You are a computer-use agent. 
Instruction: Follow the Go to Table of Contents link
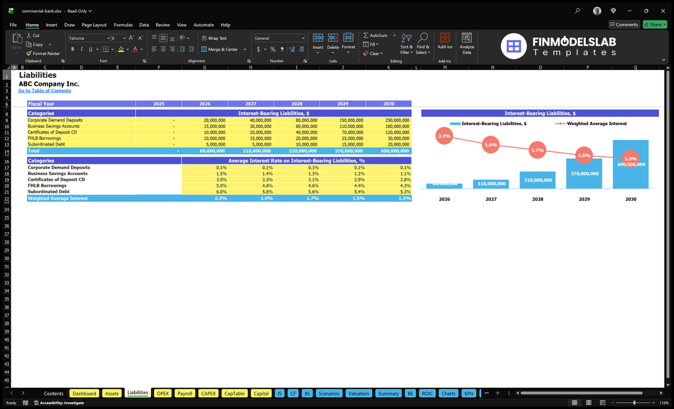45,90
